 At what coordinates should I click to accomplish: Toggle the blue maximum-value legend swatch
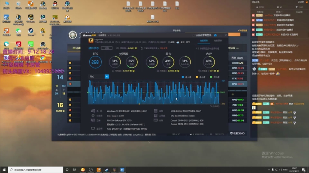[x=183, y=77]
